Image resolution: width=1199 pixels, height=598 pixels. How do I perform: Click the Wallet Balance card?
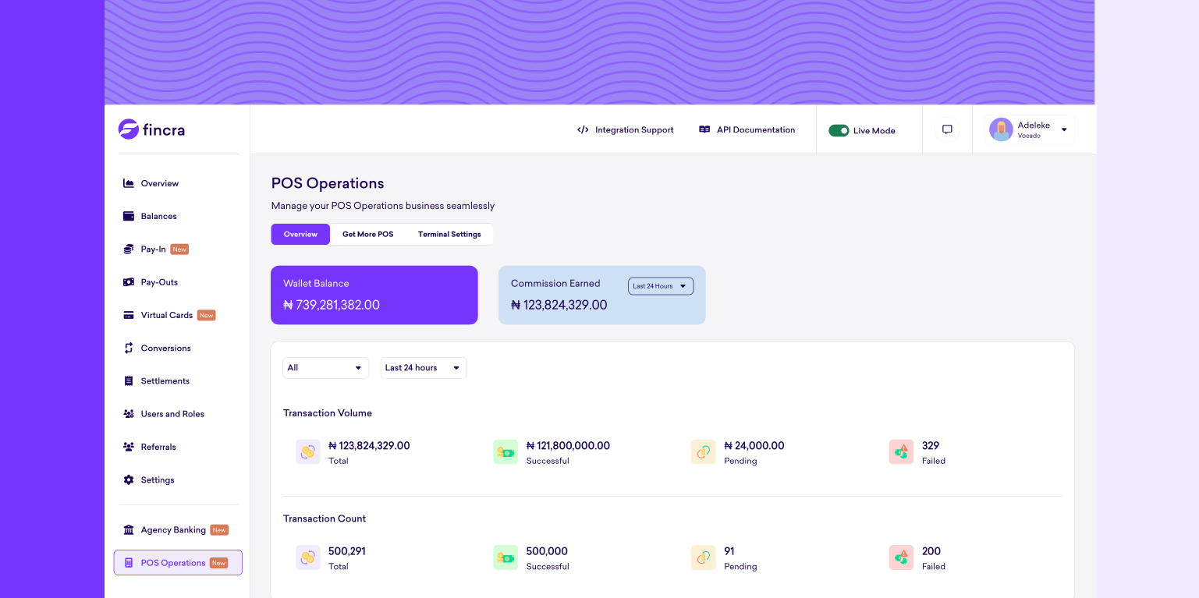tap(374, 295)
